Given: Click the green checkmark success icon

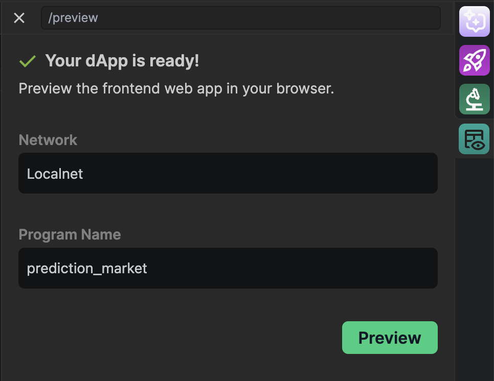Looking at the screenshot, I should 27,61.
